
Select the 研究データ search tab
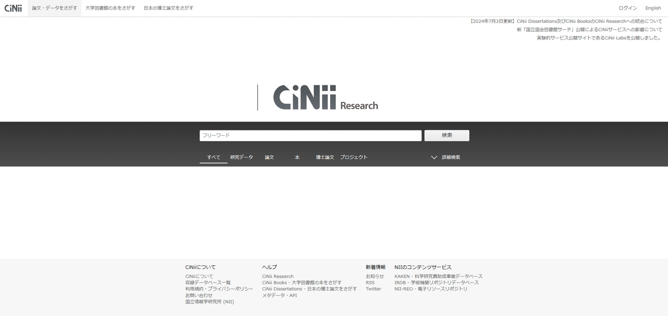(242, 157)
